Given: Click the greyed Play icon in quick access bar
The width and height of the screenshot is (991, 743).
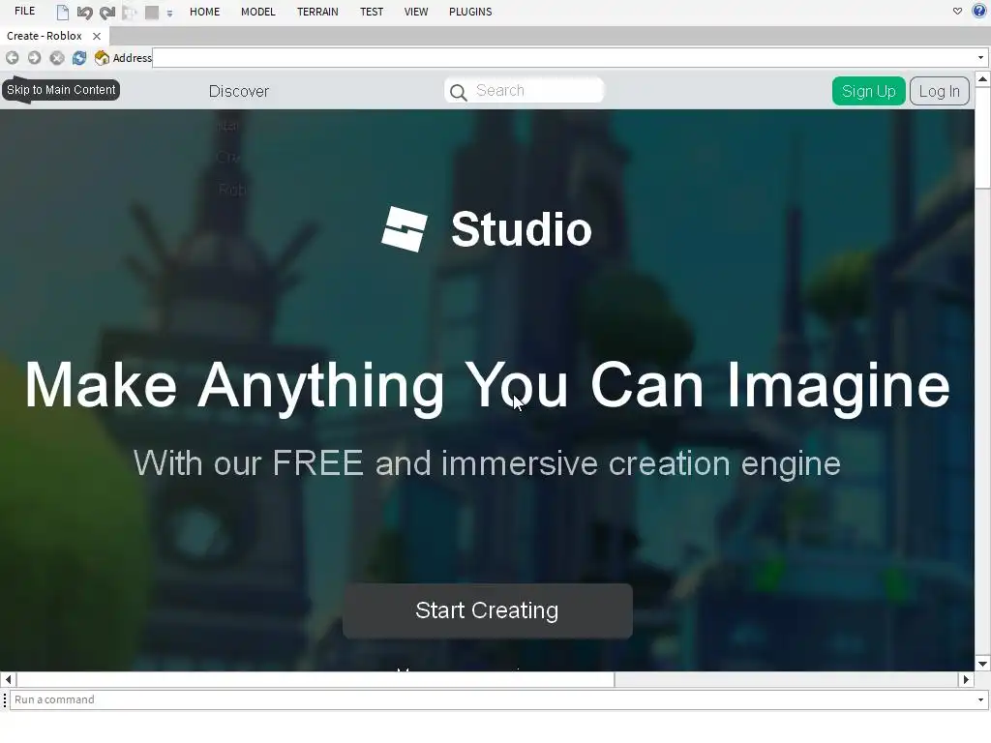Looking at the screenshot, I should coord(130,12).
